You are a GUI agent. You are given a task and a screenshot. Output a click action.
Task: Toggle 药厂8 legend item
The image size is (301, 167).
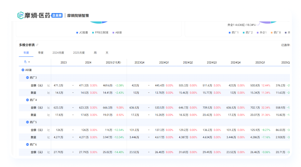point(276,33)
